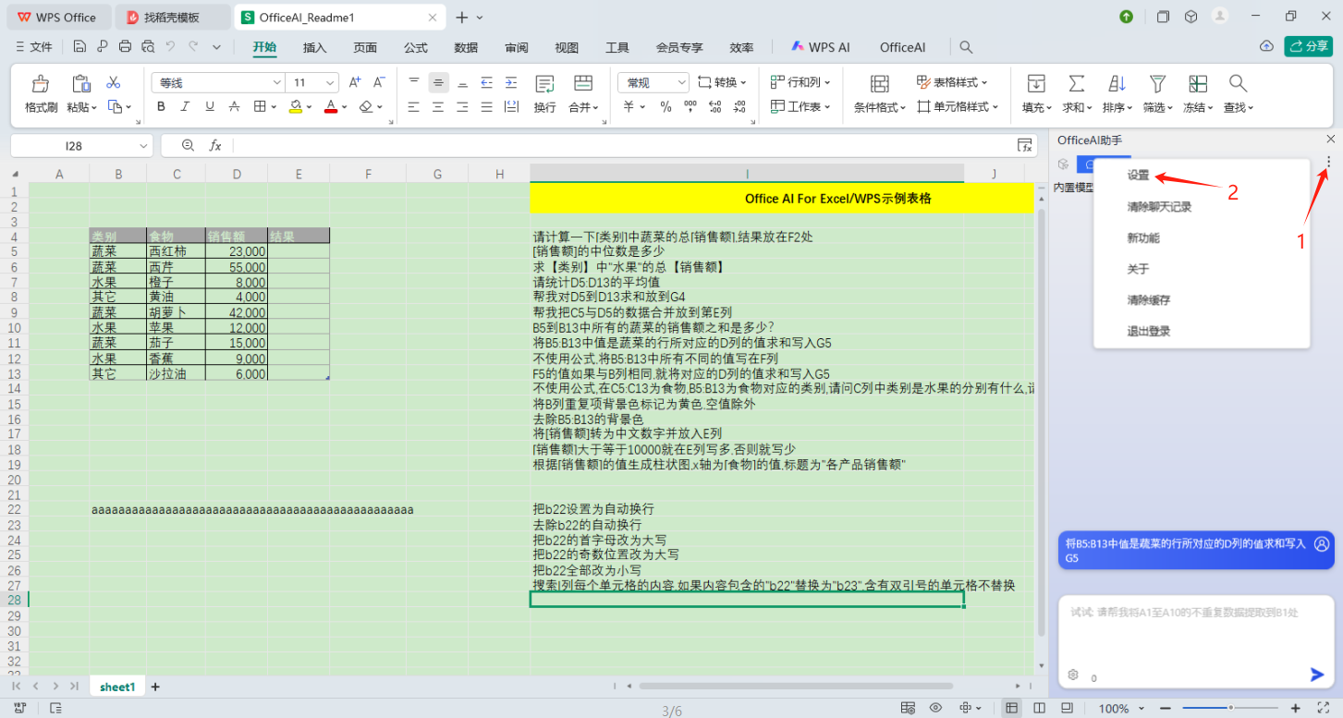Select the Format Painter (格式刷) tool
This screenshot has width=1343, height=718.
(41, 93)
